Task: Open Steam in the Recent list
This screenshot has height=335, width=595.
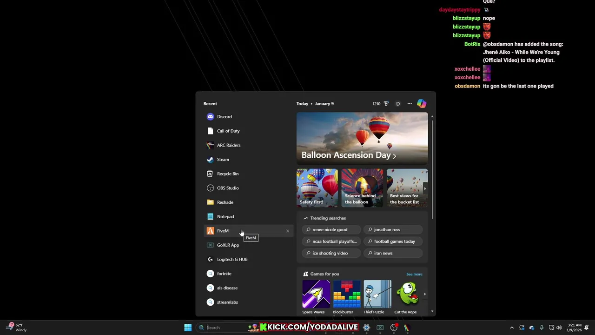Action: (x=249, y=160)
